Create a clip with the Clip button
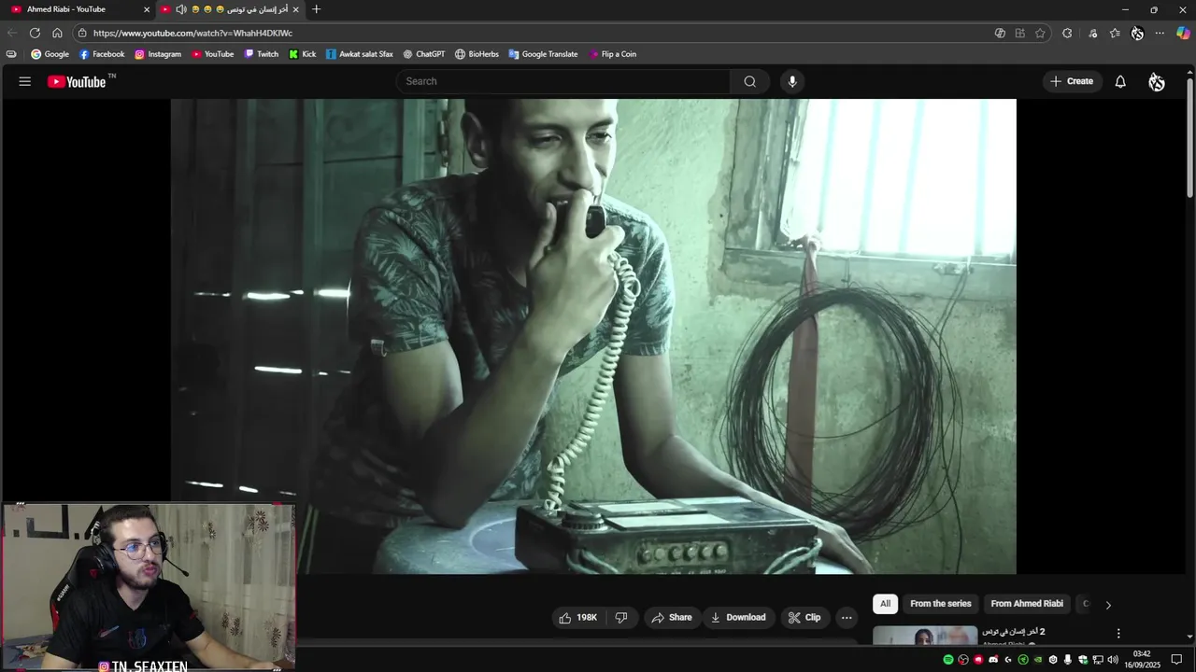This screenshot has height=672, width=1196. pyautogui.click(x=804, y=617)
